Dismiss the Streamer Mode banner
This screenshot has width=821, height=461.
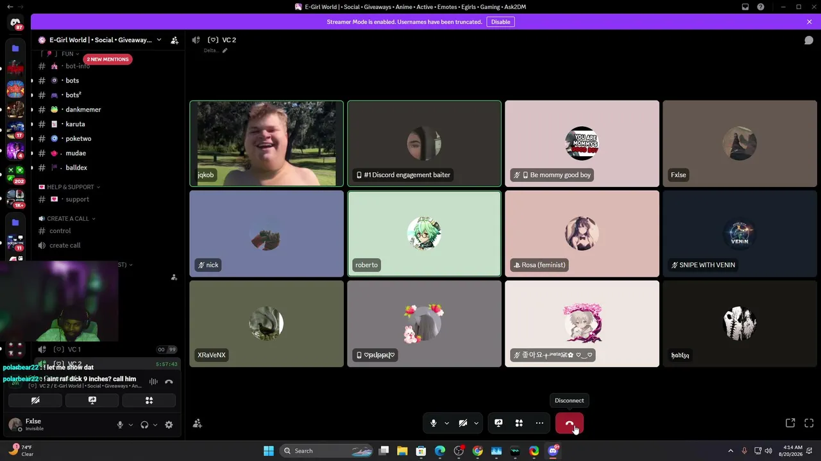[x=809, y=22]
